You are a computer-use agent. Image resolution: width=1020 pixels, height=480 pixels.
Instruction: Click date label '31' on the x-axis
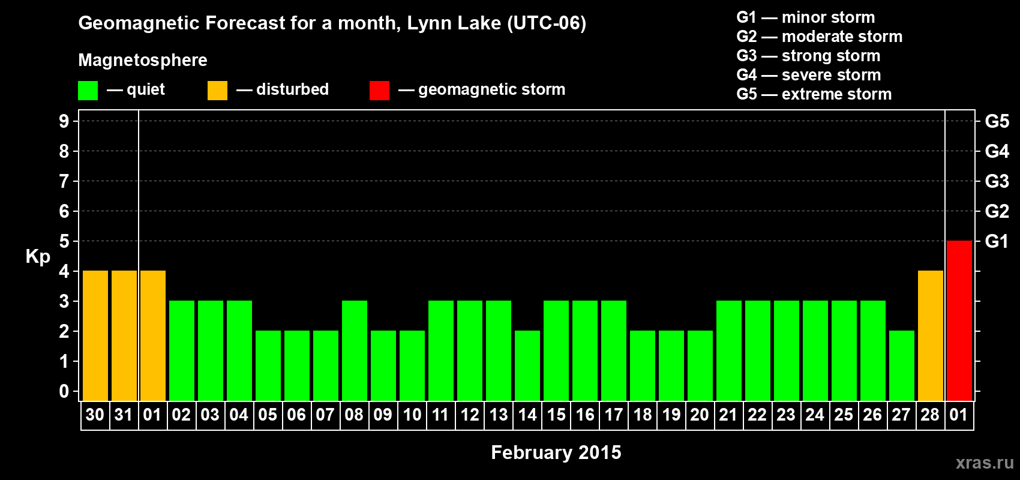tap(124, 415)
